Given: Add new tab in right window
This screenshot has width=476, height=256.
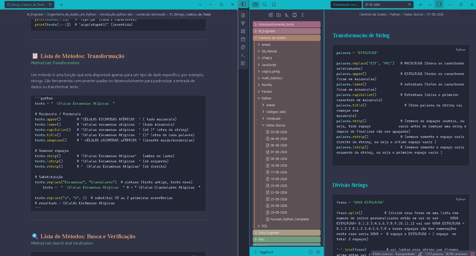Looking at the screenshot, I should [420, 4].
